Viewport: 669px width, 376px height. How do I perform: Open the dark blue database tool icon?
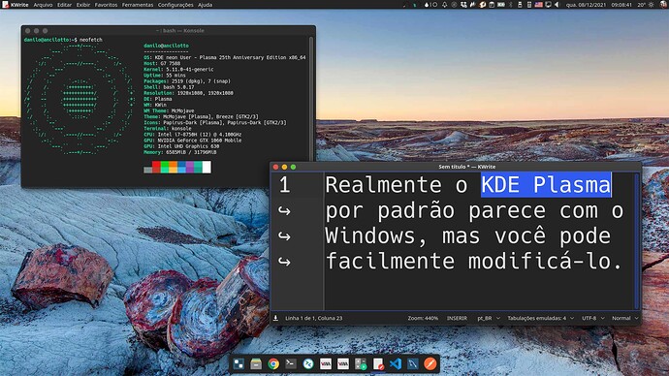413,363
